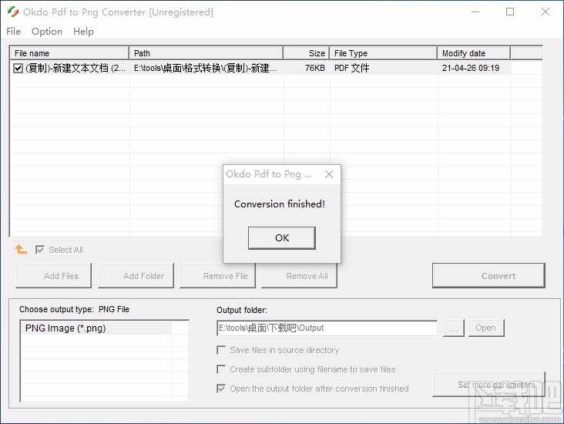Maximize the Okdo converter window

click(510, 12)
